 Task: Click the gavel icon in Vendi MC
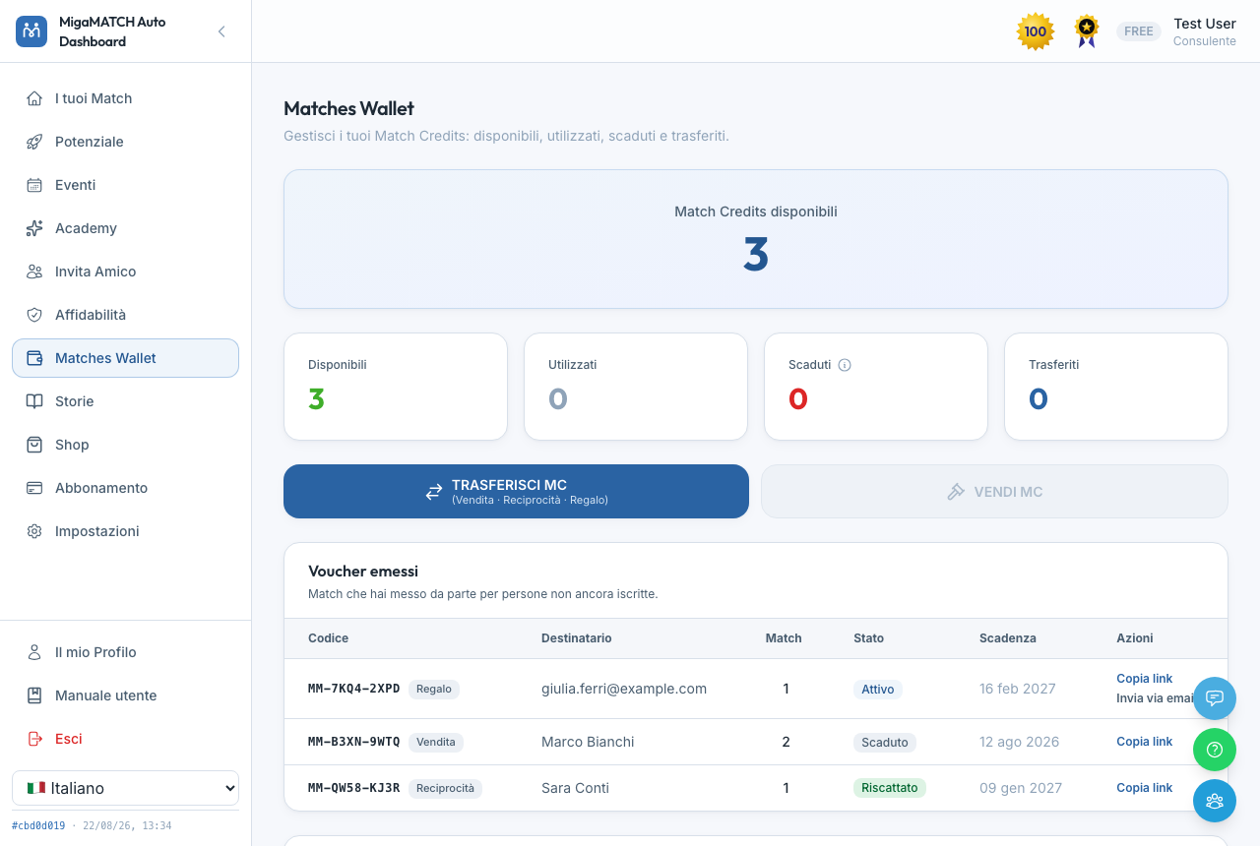click(x=956, y=492)
